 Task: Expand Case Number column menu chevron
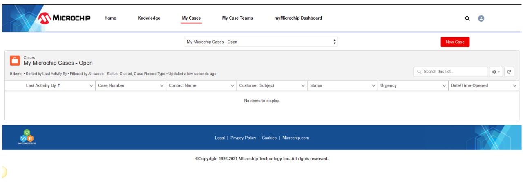click(x=162, y=86)
